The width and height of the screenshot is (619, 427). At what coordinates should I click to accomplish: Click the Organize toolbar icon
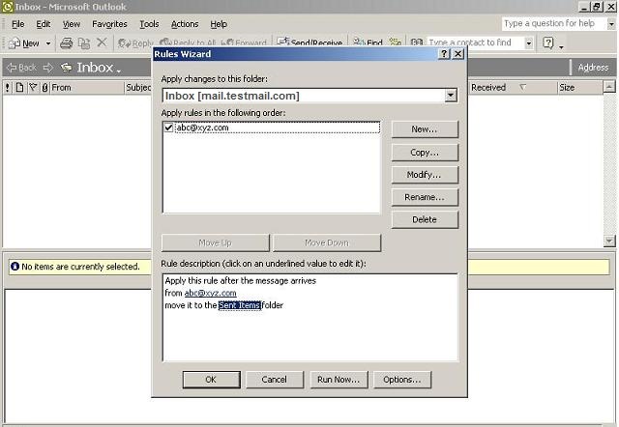396,43
